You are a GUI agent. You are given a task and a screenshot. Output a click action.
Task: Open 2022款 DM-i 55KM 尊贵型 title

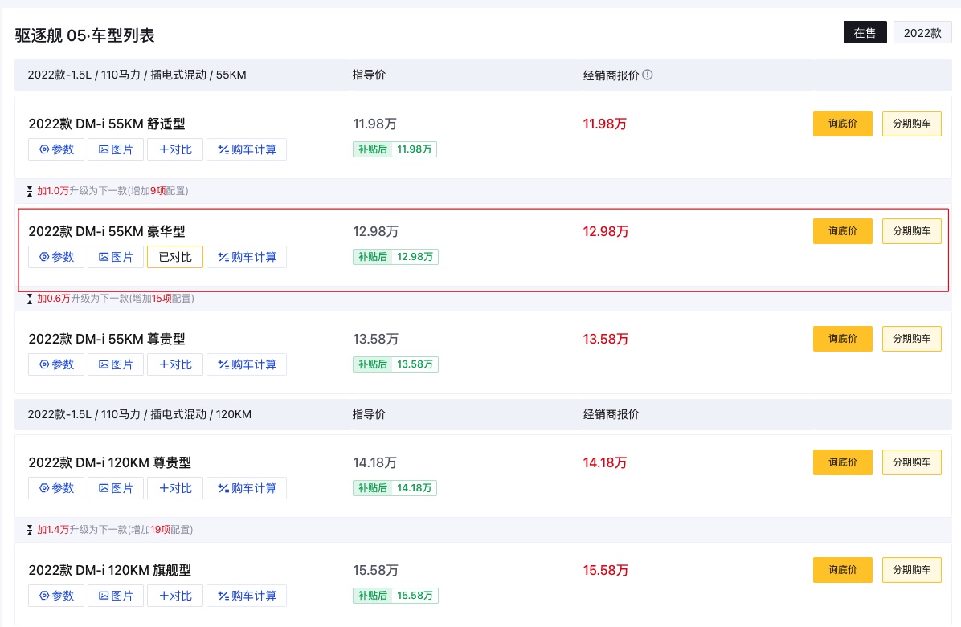tap(107, 340)
